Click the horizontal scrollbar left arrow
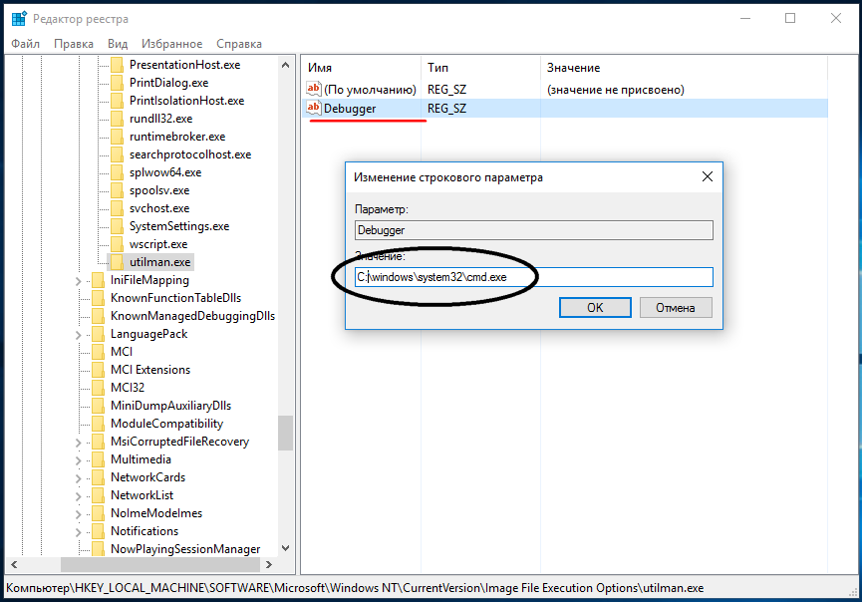 pyautogui.click(x=14, y=564)
